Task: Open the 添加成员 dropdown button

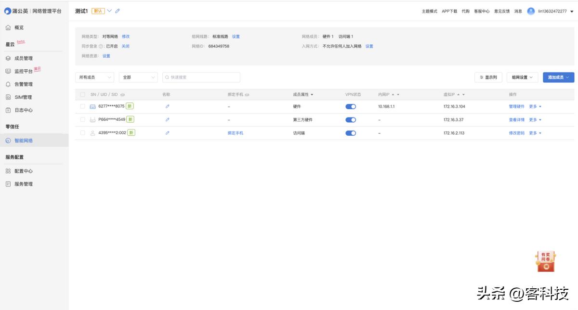Action: pyautogui.click(x=558, y=77)
